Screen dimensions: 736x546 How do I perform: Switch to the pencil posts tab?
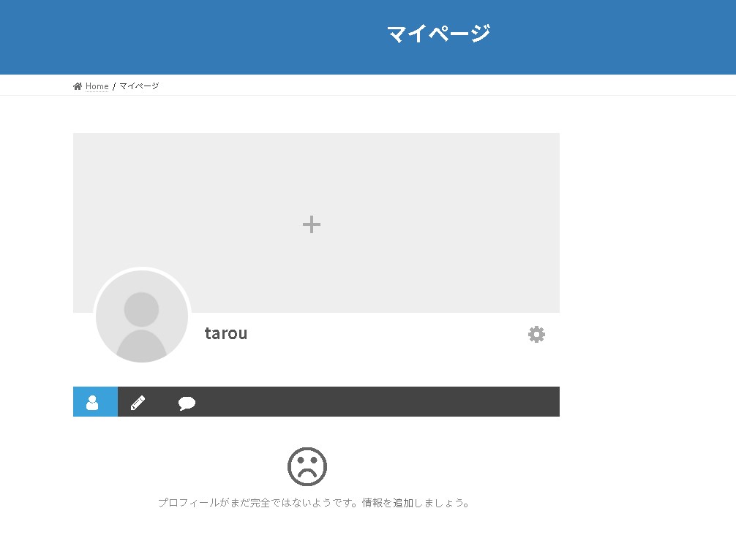pyautogui.click(x=138, y=403)
